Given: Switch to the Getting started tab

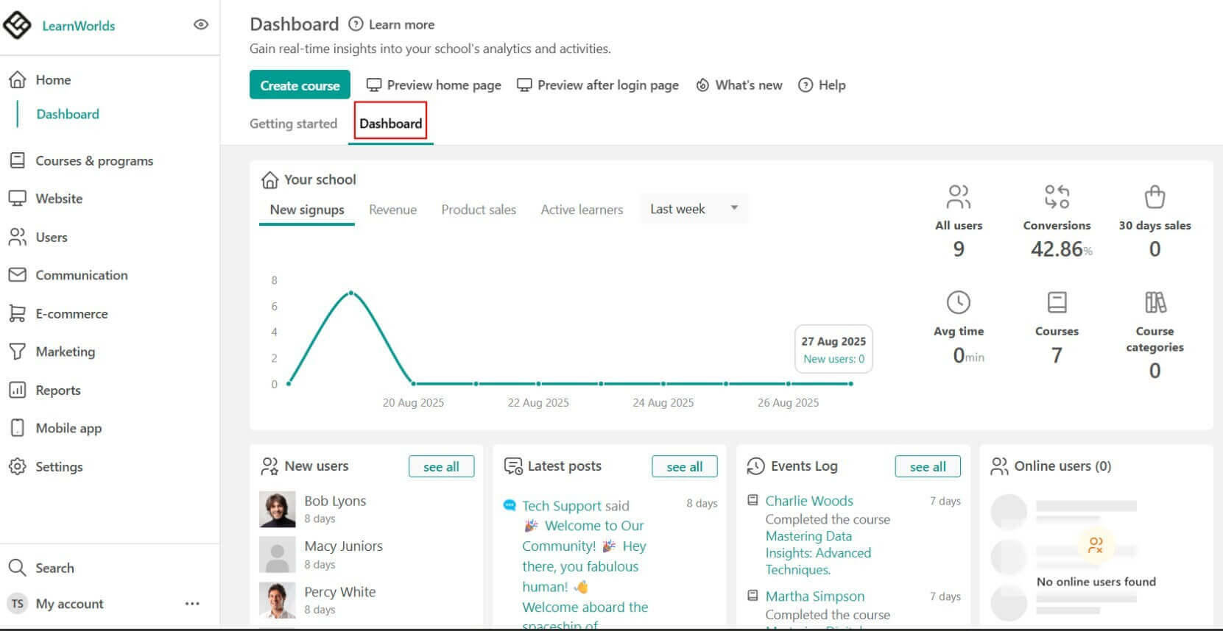Looking at the screenshot, I should point(293,124).
